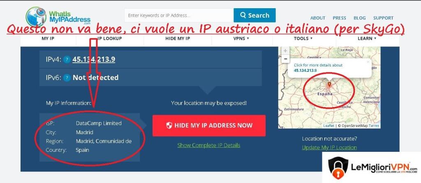This screenshot has height=183, width=421.
Task: Expand the VPNS dropdown menu
Action: 241,39
